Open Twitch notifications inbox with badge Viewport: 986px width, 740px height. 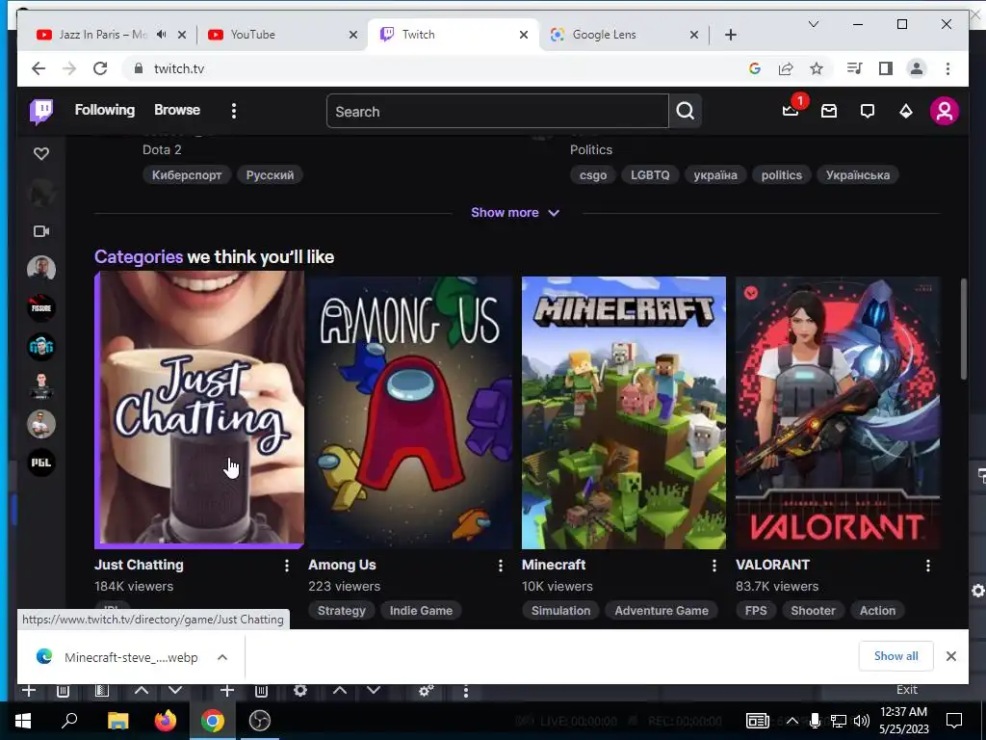[x=791, y=111]
